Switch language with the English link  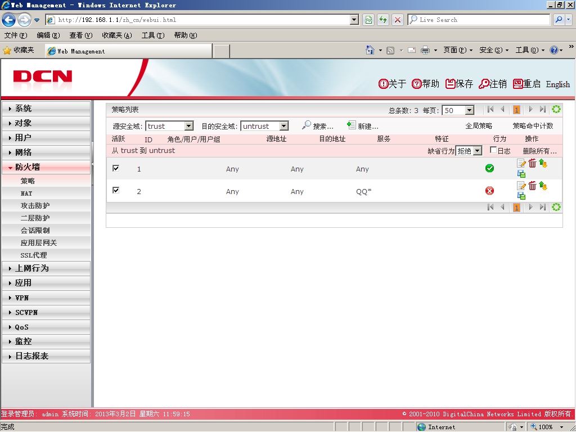(x=557, y=84)
